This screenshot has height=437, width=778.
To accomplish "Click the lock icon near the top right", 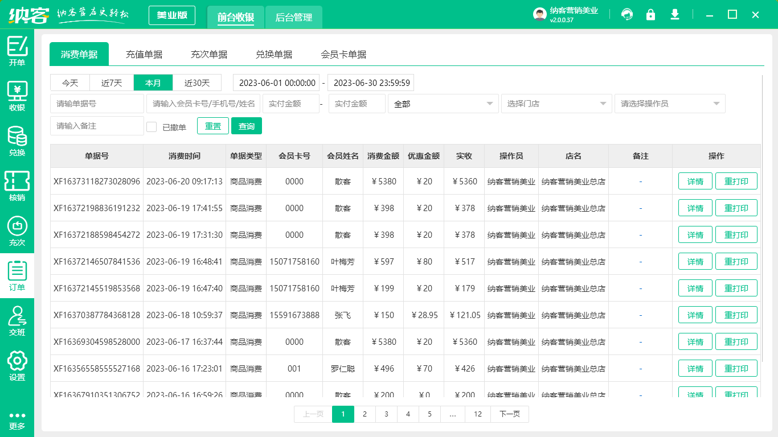I will point(651,15).
